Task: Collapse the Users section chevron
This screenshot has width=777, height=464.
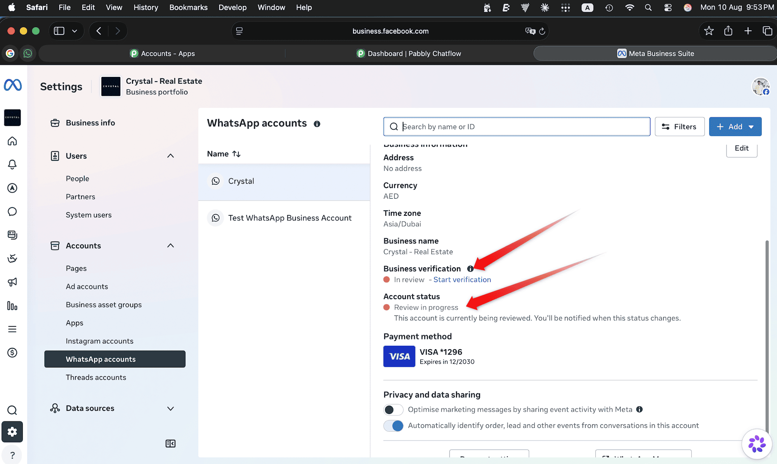Action: pos(170,156)
